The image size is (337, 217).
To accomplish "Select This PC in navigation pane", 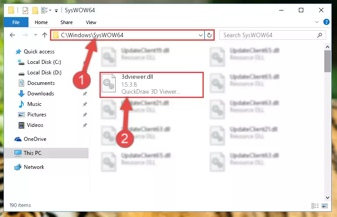I will pos(46,153).
